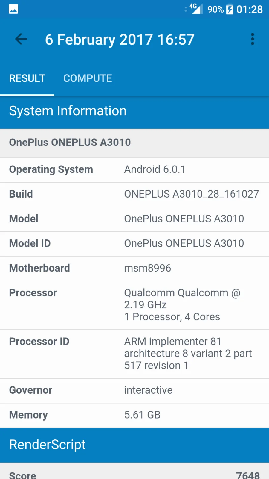Tap the battery charging icon
Viewport: 269px width, 479px height.
pos(230,9)
